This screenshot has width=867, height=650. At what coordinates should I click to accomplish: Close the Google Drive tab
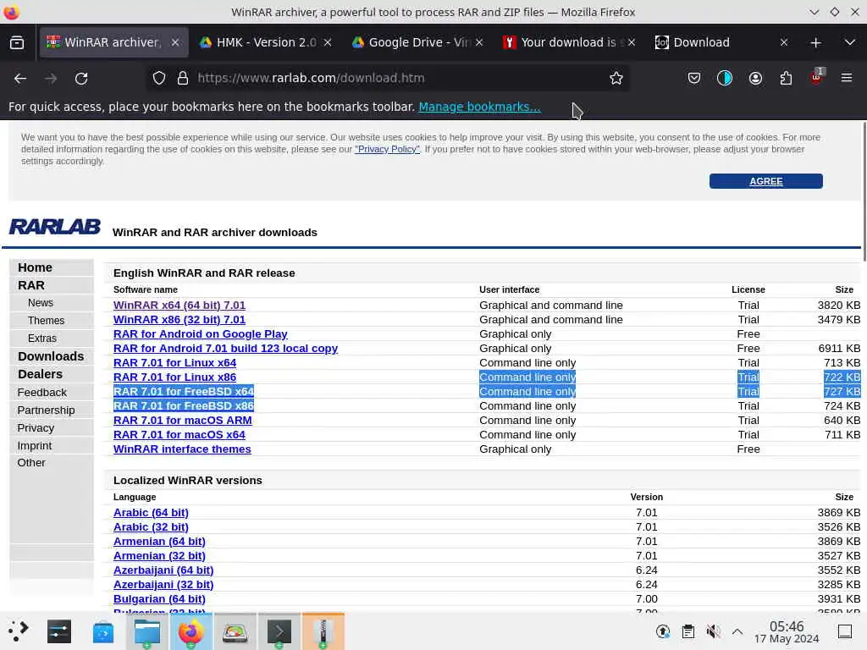pyautogui.click(x=479, y=42)
